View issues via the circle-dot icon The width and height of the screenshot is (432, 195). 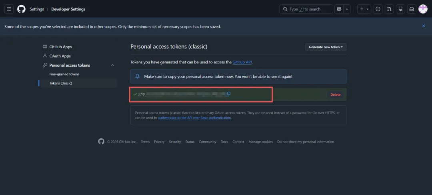click(378, 9)
